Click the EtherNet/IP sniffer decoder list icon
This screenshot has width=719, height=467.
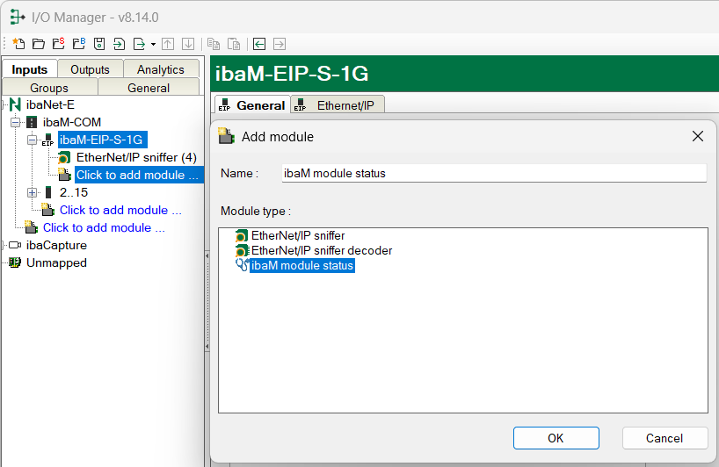(x=242, y=251)
